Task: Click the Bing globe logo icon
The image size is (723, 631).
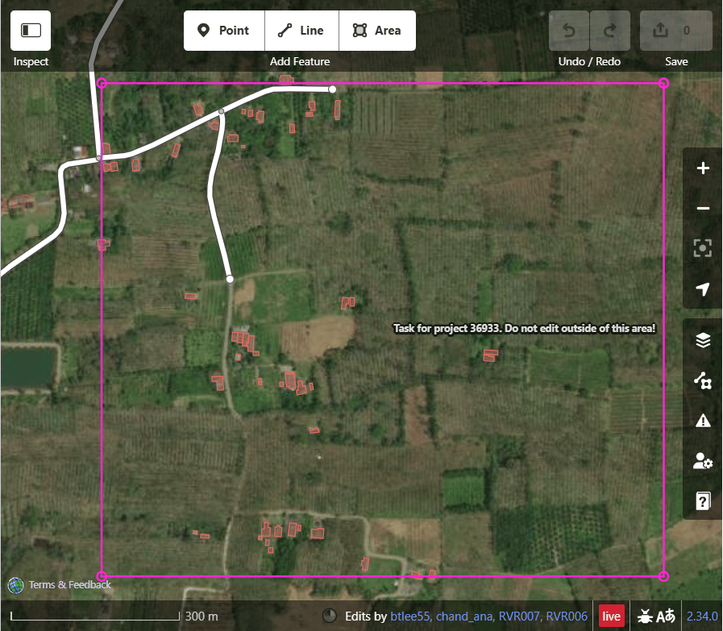Action: [15, 585]
